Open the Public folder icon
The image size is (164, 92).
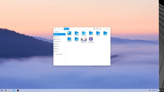click(x=105, y=33)
